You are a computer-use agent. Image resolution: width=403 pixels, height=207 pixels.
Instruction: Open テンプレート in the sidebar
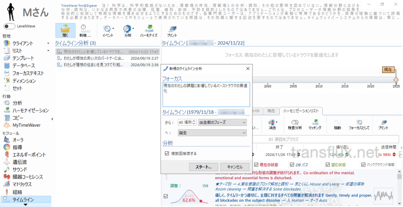23,58
